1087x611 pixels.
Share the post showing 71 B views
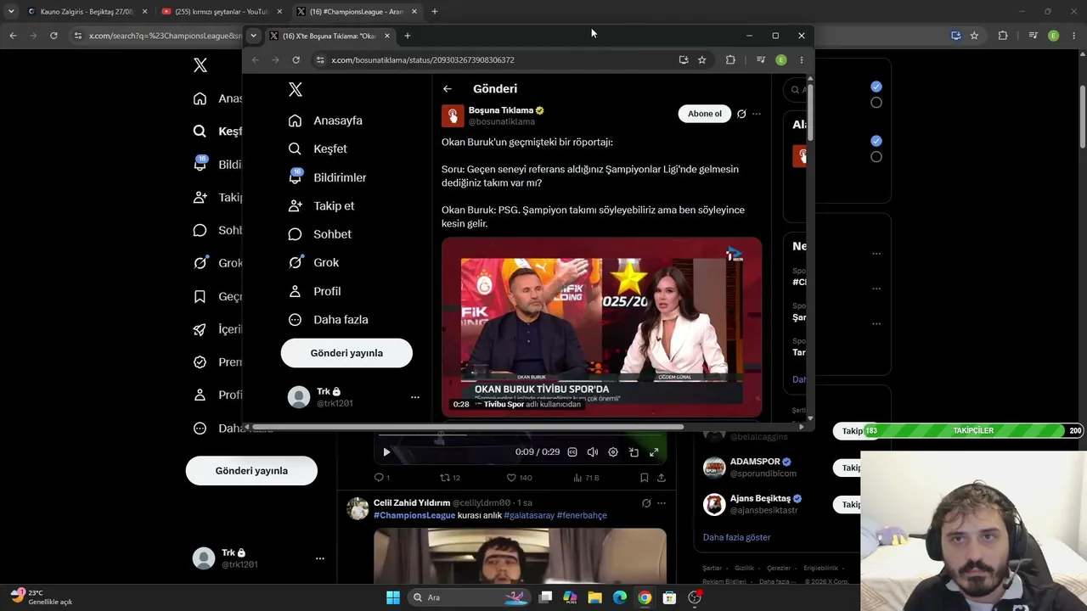pos(662,478)
